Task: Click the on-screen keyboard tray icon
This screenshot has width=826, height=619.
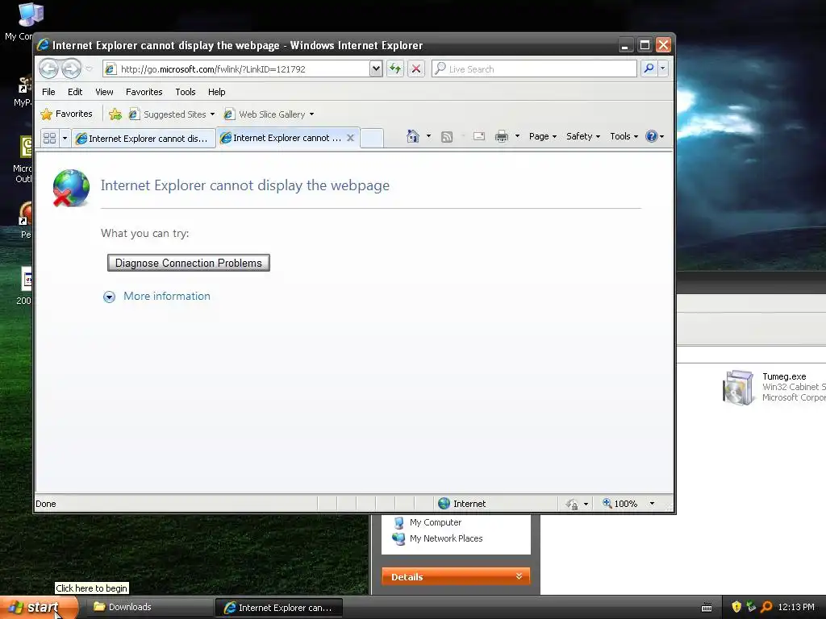Action: point(707,608)
